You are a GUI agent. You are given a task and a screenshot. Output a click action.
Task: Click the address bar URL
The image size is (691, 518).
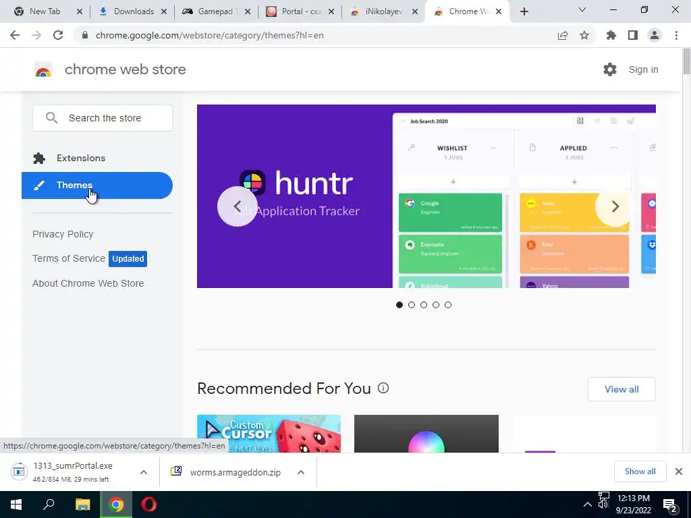click(210, 35)
